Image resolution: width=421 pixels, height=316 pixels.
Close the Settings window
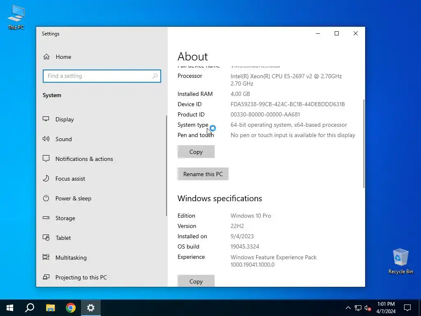tap(356, 33)
